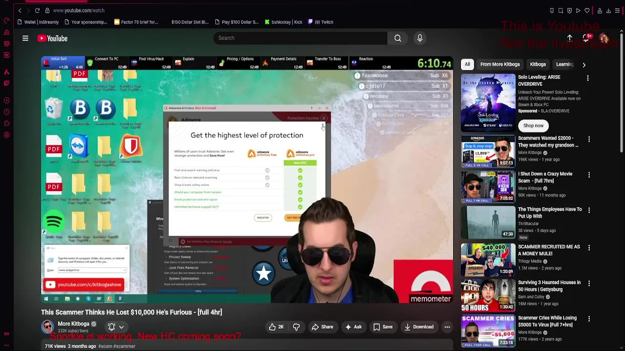Select From More Kitboga filter chip
The height and width of the screenshot is (351, 625).
pos(500,64)
